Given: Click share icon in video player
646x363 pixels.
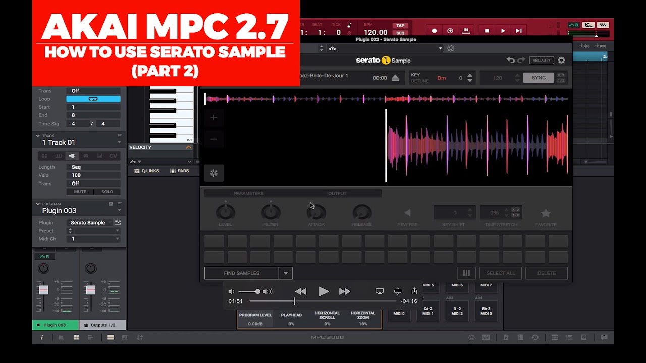Looking at the screenshot, I should pyautogui.click(x=414, y=291).
